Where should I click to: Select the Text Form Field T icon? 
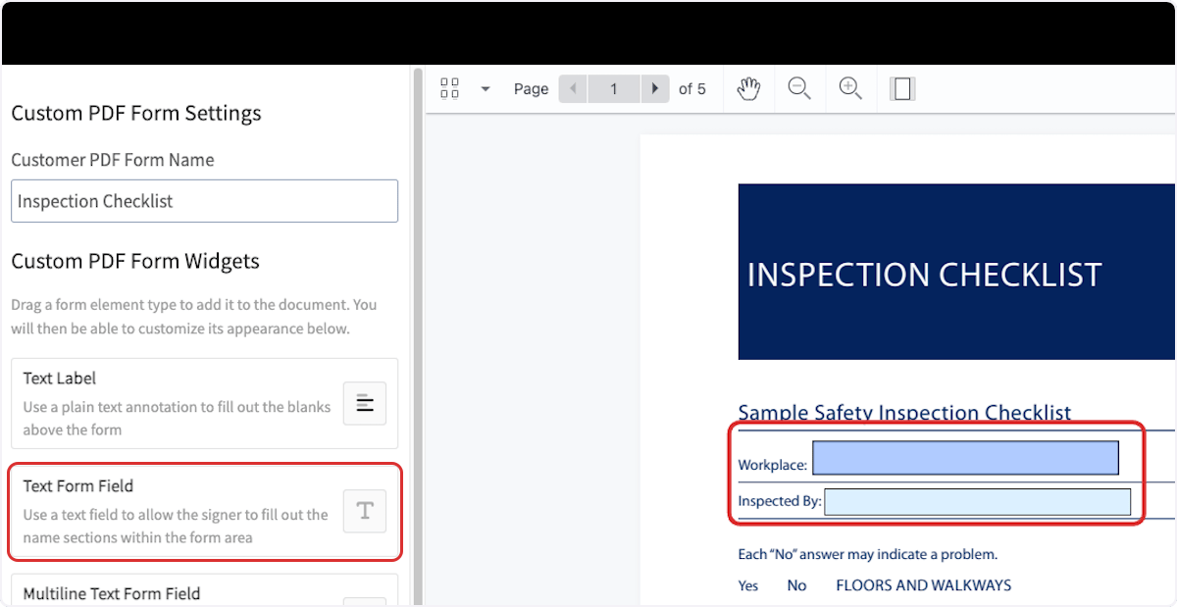(365, 511)
